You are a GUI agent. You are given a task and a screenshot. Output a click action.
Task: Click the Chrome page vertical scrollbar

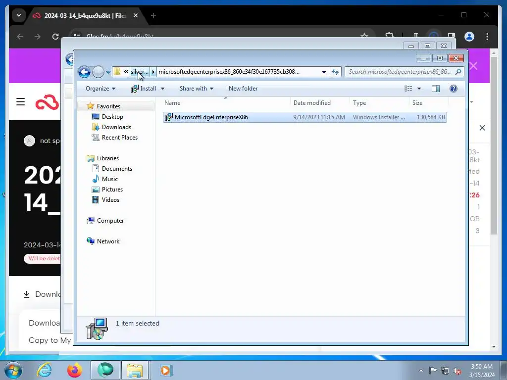tap(494, 145)
